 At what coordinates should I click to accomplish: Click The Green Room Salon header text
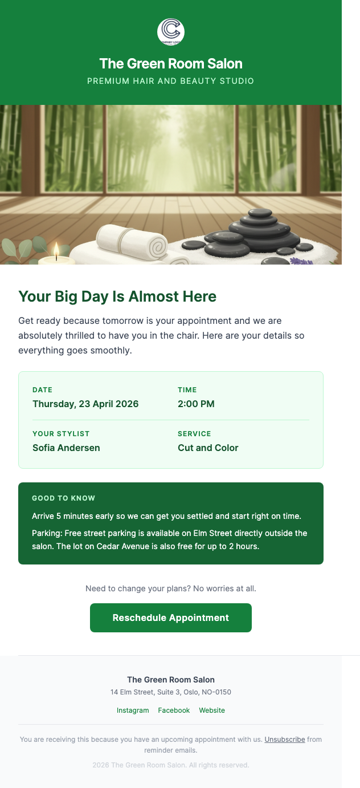(170, 64)
